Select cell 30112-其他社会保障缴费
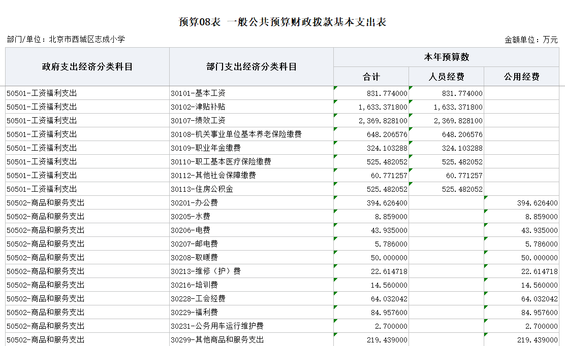Image resolution: width=565 pixels, height=346 pixels. click(252, 175)
